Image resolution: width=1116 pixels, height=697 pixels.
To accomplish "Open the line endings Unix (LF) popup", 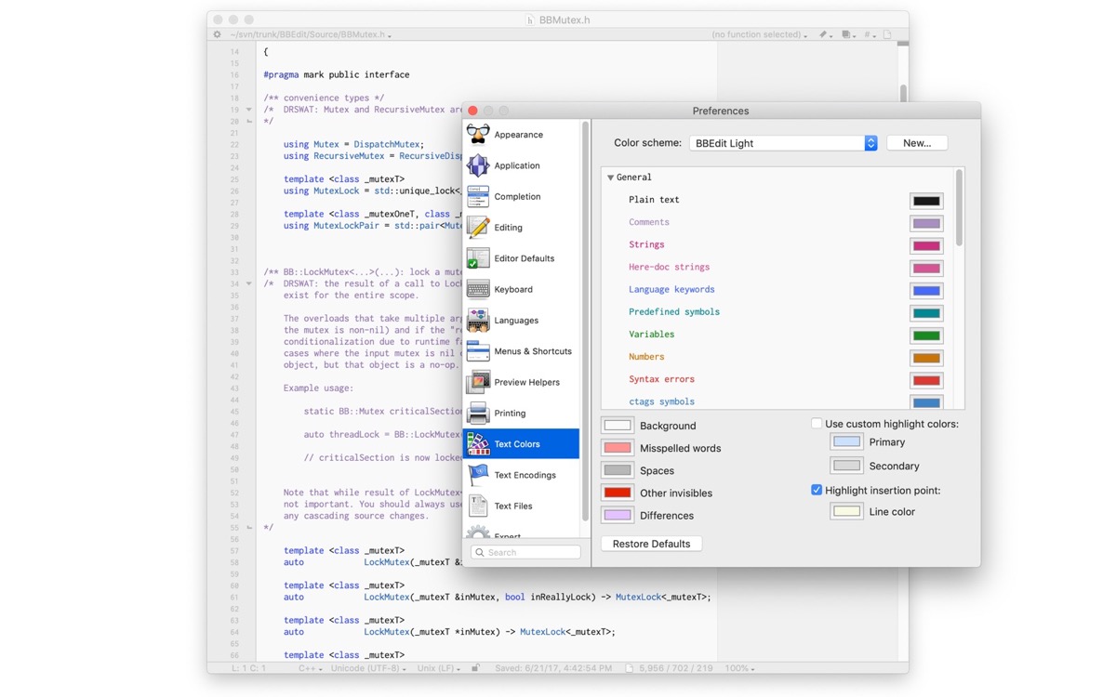I will (438, 668).
